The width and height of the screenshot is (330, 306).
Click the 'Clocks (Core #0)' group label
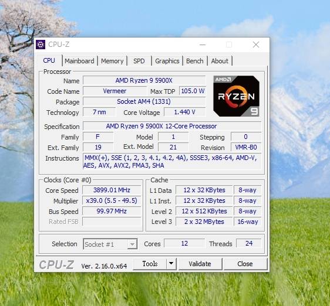pyautogui.click(x=68, y=180)
